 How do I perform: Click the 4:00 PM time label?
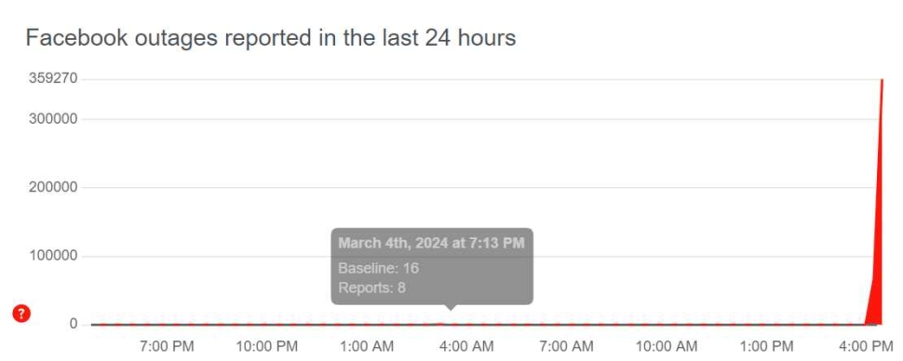point(866,347)
